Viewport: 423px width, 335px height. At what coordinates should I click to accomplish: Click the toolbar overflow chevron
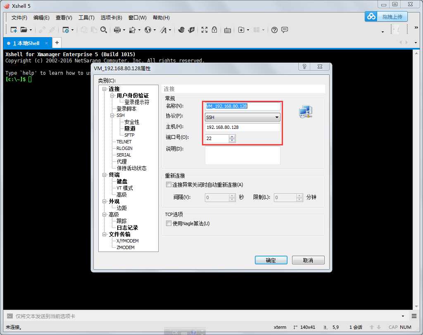click(x=416, y=27)
